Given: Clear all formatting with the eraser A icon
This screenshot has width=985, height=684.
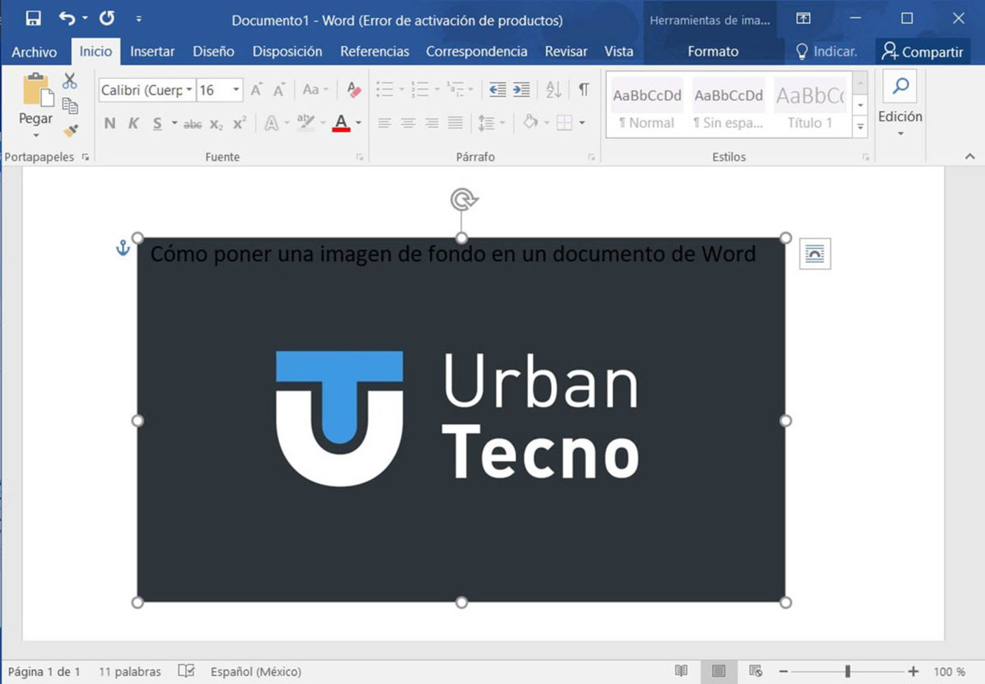Looking at the screenshot, I should [354, 90].
